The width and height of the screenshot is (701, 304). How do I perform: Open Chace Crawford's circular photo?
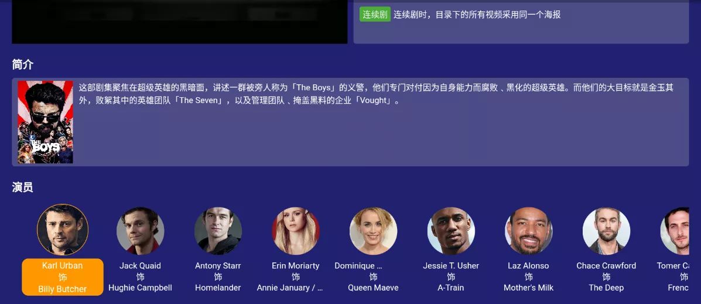[x=607, y=231]
